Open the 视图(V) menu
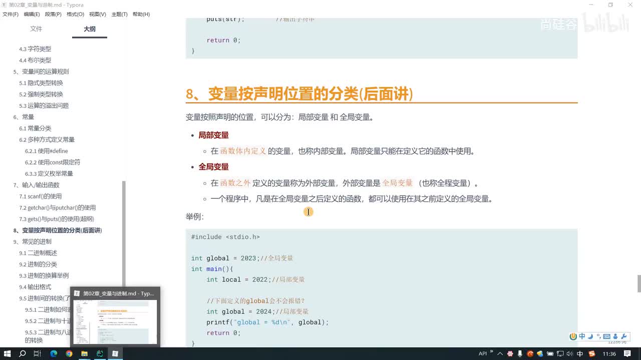641x360 pixels. pyautogui.click(x=98, y=14)
